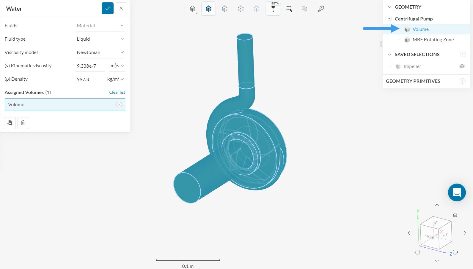Activate the box selection tool
This screenshot has height=269, width=473.
tap(289, 9)
